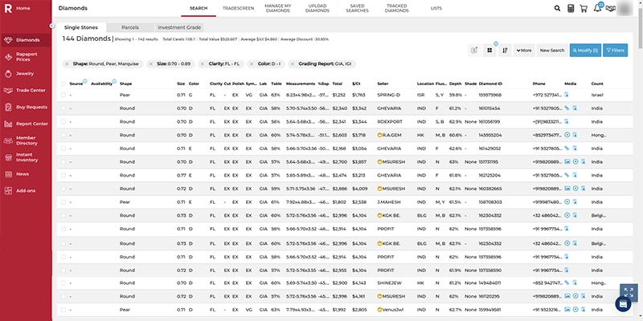Open the Filters button
This screenshot has height=321, width=643.
pos(615,51)
